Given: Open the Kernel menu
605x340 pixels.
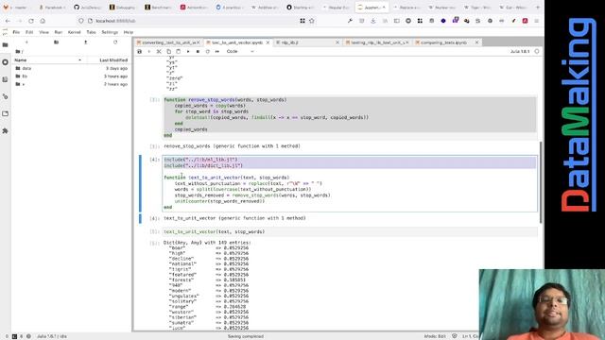Looking at the screenshot, I should pos(74,32).
